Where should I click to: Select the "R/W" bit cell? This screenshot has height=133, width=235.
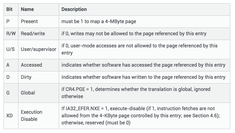(11, 33)
